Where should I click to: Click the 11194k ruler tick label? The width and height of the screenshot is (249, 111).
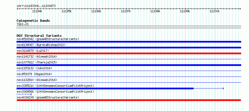point(37,11)
